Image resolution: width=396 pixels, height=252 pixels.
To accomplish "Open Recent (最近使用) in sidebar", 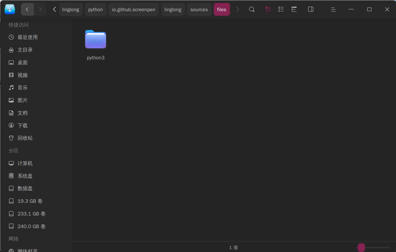I will coord(36,37).
